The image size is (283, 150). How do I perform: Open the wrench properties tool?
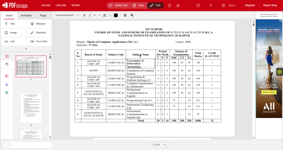click(132, 15)
